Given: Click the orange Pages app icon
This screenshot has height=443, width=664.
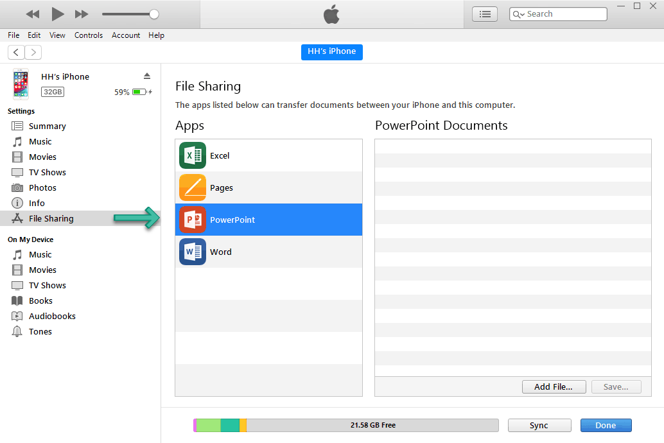Looking at the screenshot, I should [x=193, y=187].
